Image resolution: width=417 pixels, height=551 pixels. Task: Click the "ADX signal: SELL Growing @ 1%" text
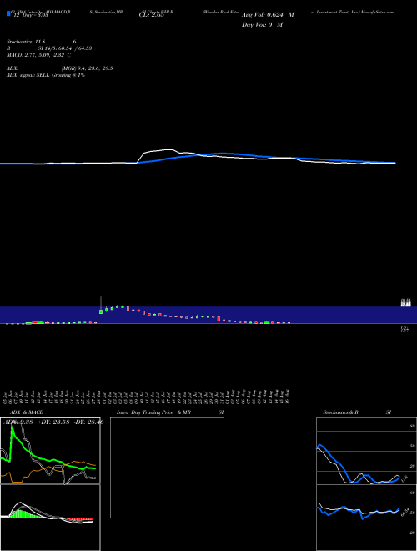click(x=46, y=75)
